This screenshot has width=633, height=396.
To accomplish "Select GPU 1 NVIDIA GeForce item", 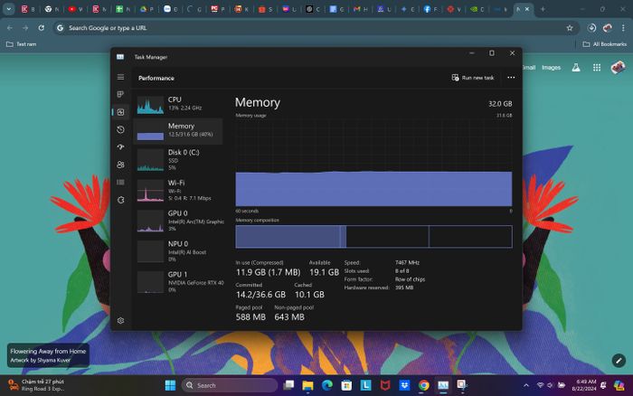I will coord(178,281).
